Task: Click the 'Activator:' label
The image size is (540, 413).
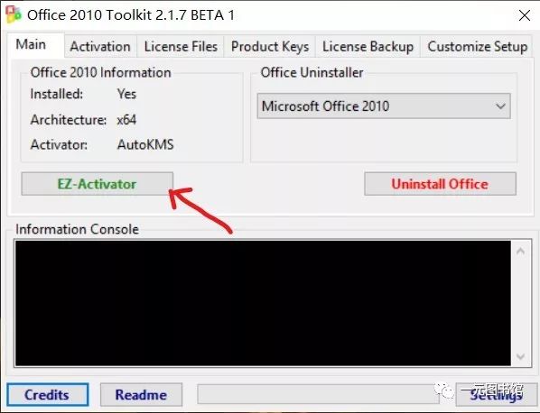Action: pyautogui.click(x=59, y=145)
